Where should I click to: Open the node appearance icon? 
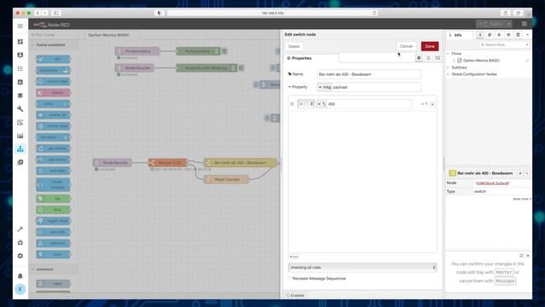tap(438, 58)
